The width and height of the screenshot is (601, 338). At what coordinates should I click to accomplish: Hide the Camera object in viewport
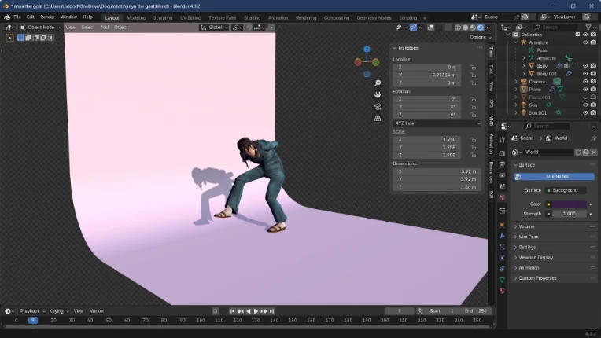[585, 82]
